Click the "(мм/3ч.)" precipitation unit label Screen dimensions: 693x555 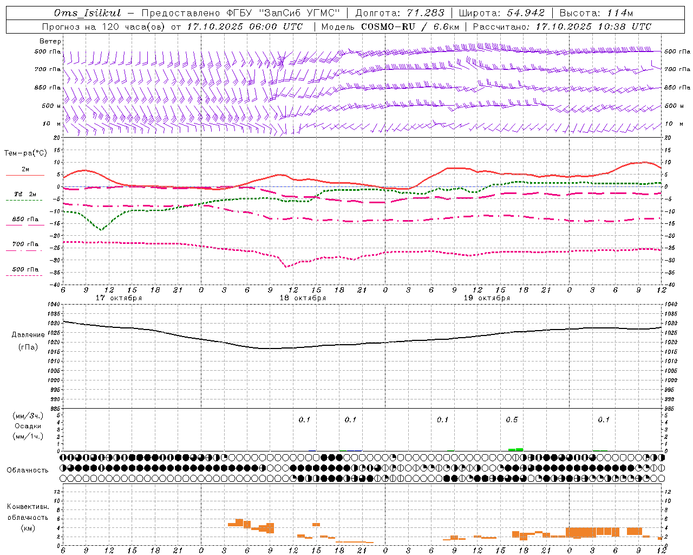pos(28,416)
